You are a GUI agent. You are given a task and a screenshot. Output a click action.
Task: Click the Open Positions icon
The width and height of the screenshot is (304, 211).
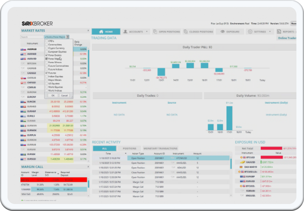(155, 32)
